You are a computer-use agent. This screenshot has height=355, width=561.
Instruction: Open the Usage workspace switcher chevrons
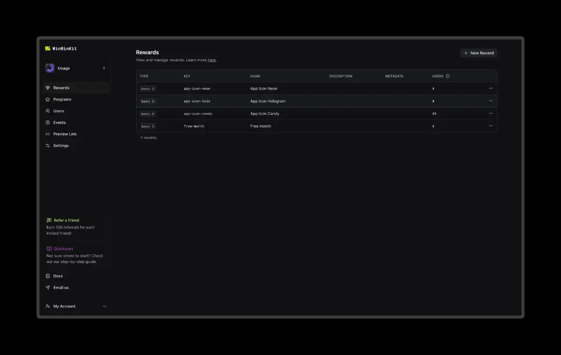104,68
